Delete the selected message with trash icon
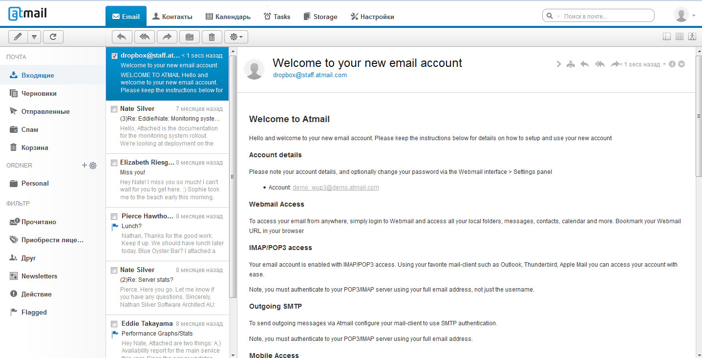This screenshot has width=702, height=358. tap(212, 37)
